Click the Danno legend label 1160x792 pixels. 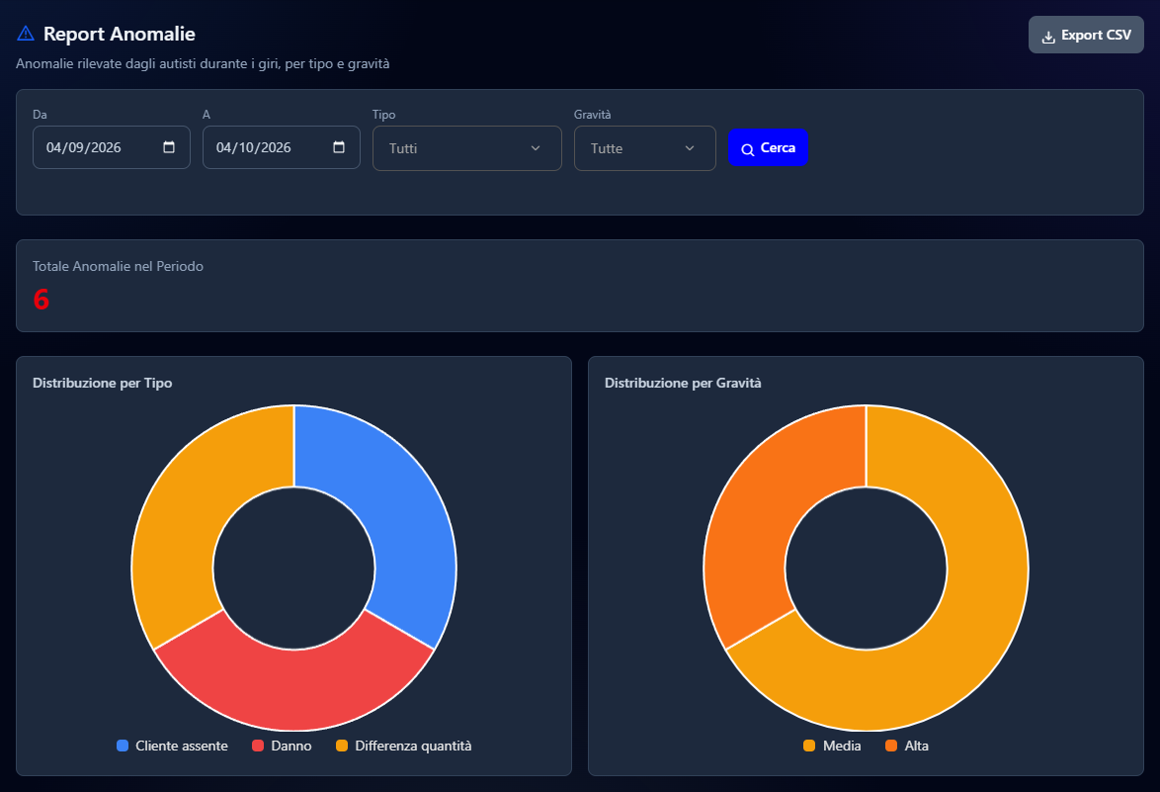pyautogui.click(x=290, y=746)
